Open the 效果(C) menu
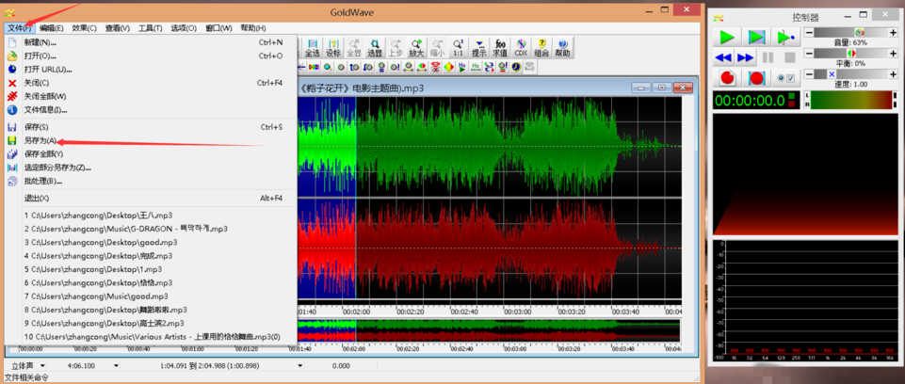The image size is (905, 384). pyautogui.click(x=85, y=28)
